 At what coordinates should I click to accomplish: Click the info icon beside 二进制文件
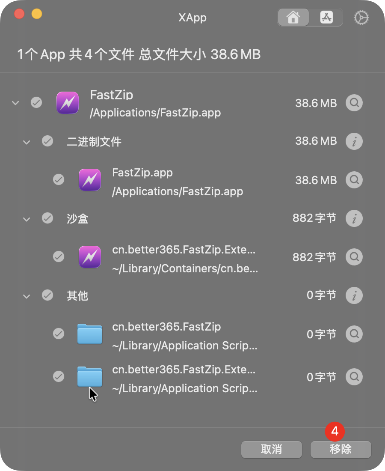(x=354, y=141)
